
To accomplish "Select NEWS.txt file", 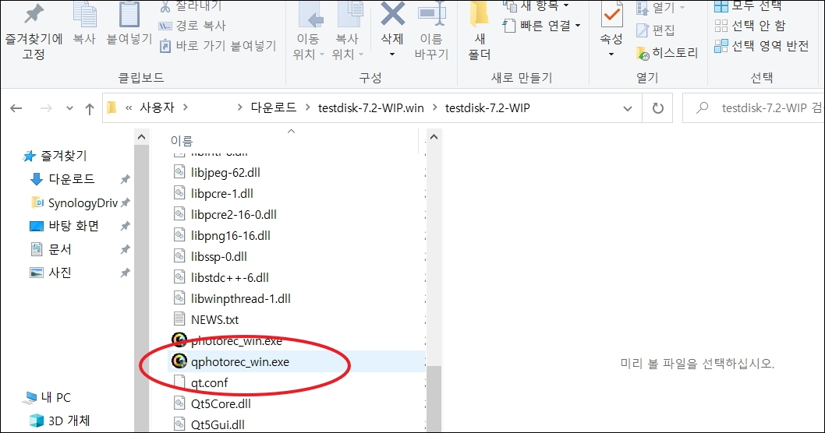I will (214, 319).
